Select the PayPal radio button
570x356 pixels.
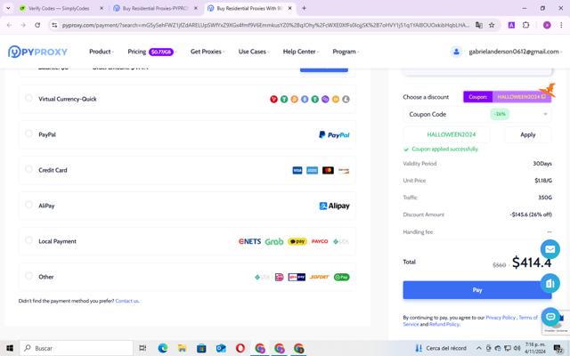click(x=28, y=133)
